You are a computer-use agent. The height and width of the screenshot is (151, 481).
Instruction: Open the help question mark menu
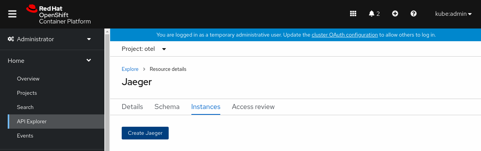(414, 13)
